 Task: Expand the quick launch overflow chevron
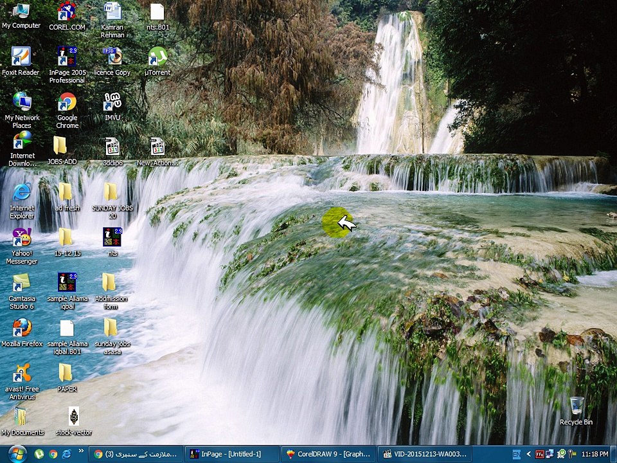(x=81, y=451)
